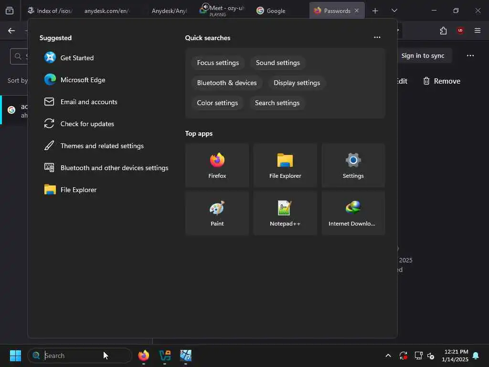Image resolution: width=489 pixels, height=367 pixels.
Task: Open the muted volume tray icon
Action: [x=431, y=356]
